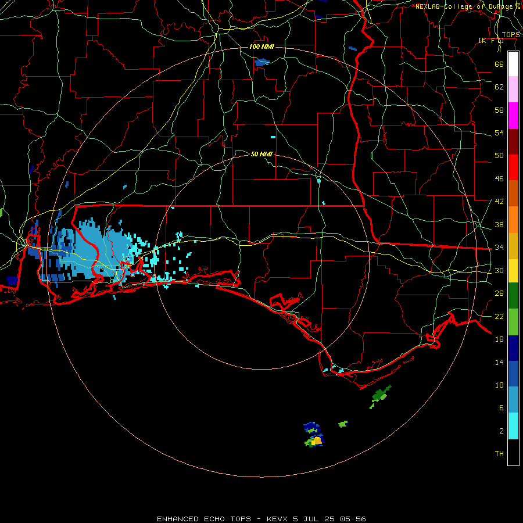523x523 pixels.
Task: Click the ENHANCED ECHO TOPS KEVX caption
Action: coord(261,519)
